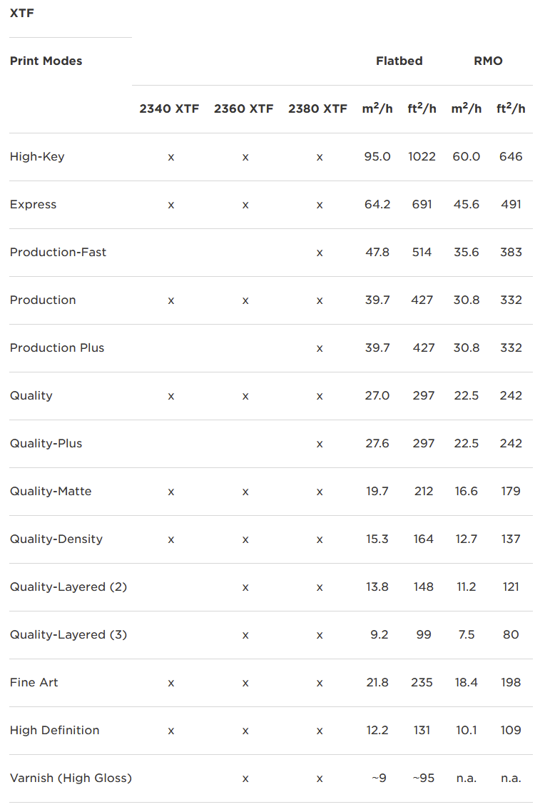The width and height of the screenshot is (550, 812).
Task: Click the Express row label
Action: (x=33, y=205)
